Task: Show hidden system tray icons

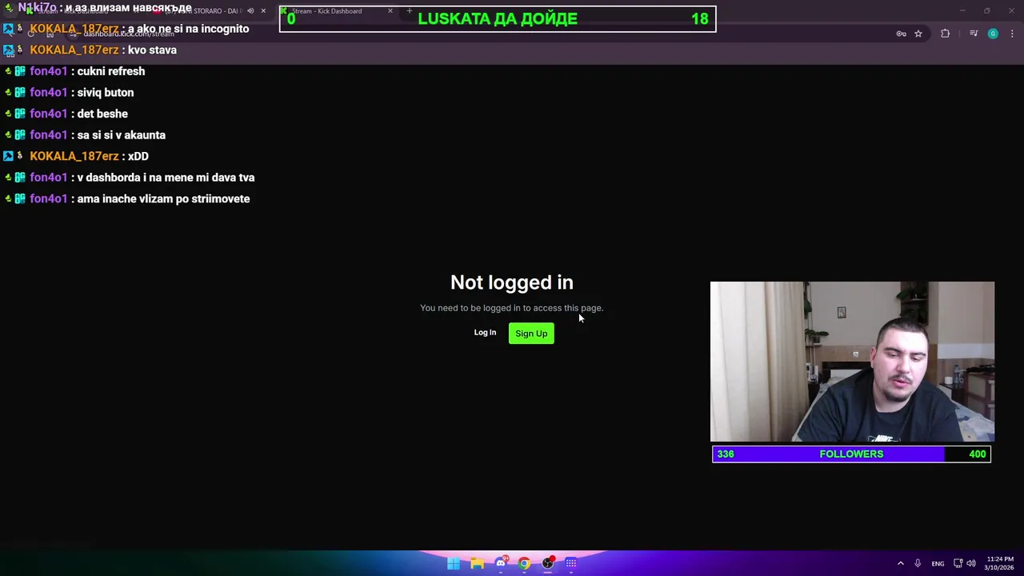Action: [900, 563]
